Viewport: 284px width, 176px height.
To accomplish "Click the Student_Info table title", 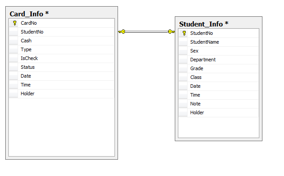I will tap(204, 24).
